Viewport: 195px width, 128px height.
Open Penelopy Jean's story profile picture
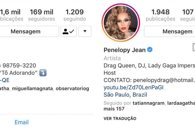tap(121, 23)
